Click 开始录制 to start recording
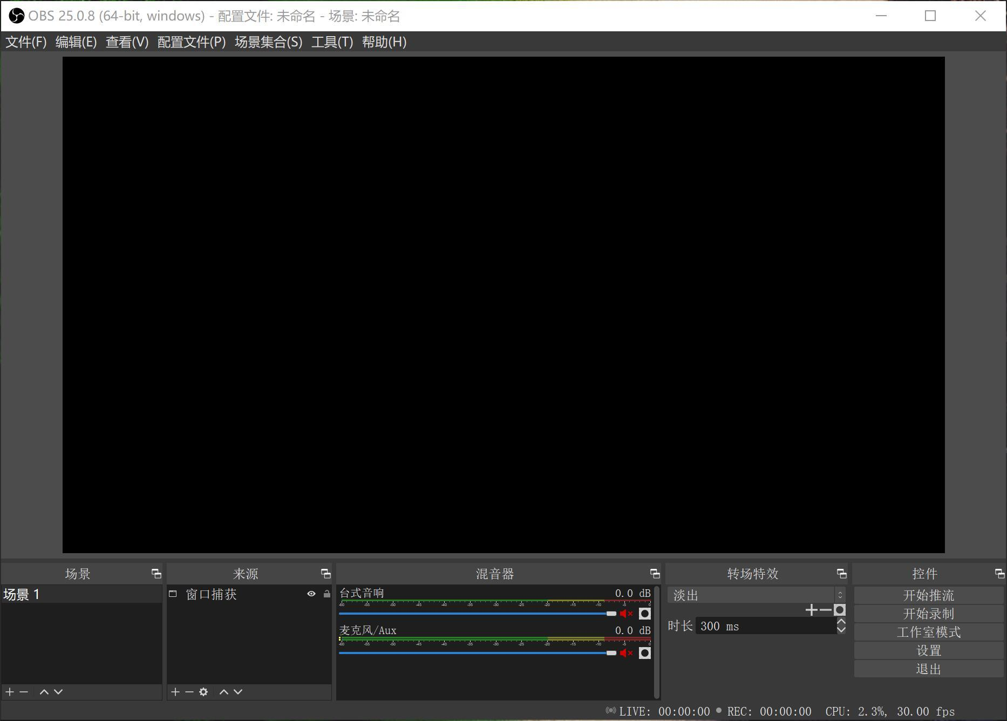This screenshot has width=1007, height=721. pyautogui.click(x=928, y=614)
